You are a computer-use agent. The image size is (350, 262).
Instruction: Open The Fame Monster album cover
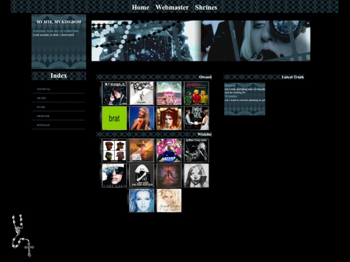[x=142, y=175]
